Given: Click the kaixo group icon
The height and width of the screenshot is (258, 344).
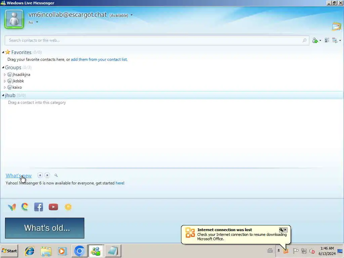Looking at the screenshot, I should tap(9, 87).
